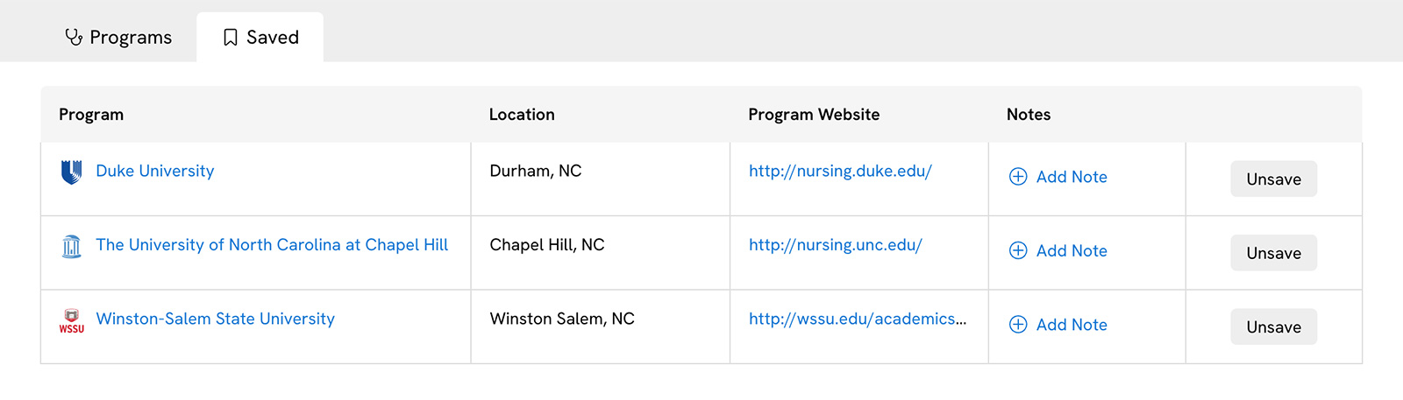Visit nursing.duke.edu website link
Image resolution: width=1403 pixels, height=400 pixels.
[x=840, y=171]
